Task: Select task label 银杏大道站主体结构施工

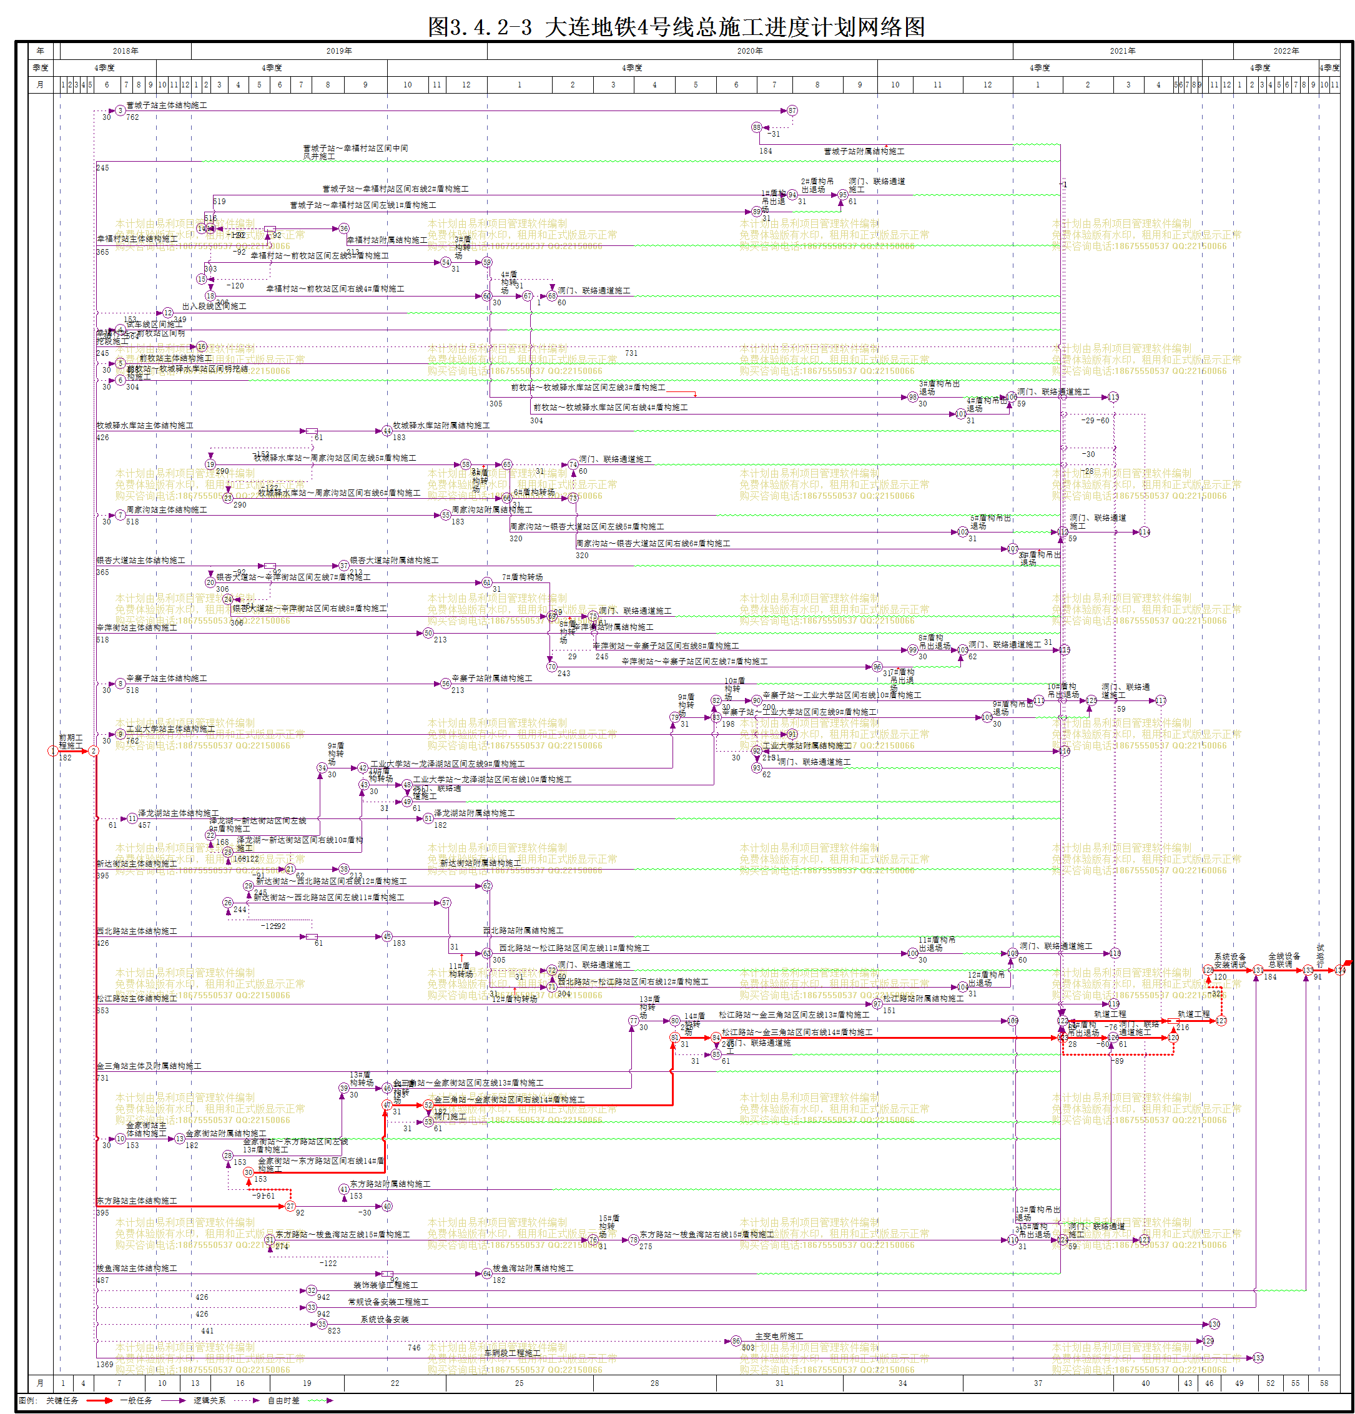Action: [140, 560]
